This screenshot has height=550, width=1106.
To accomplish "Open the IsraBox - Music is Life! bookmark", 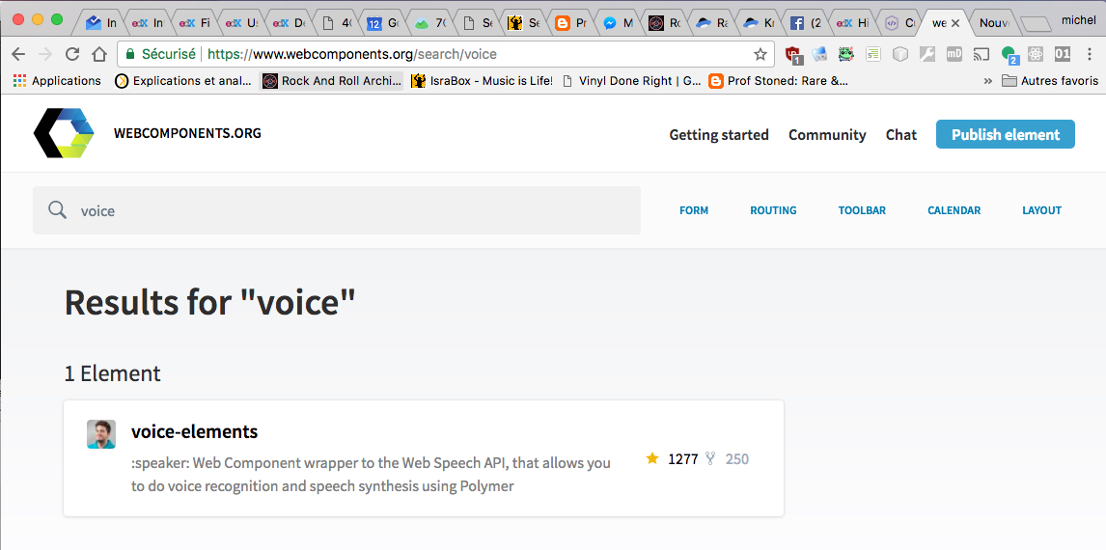I will [483, 81].
